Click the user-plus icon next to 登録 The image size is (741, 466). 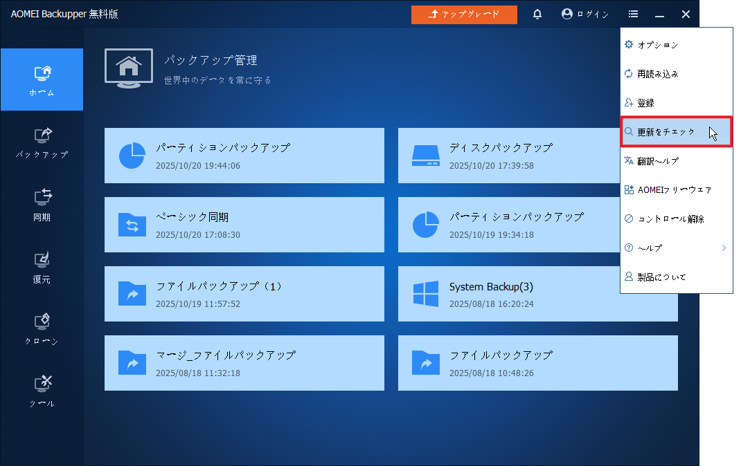coord(629,102)
